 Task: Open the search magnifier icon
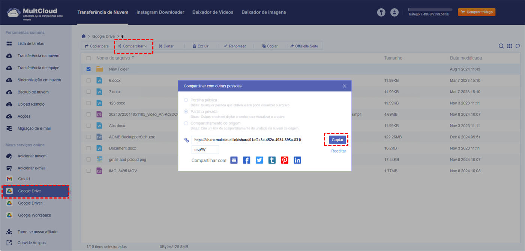click(x=501, y=46)
